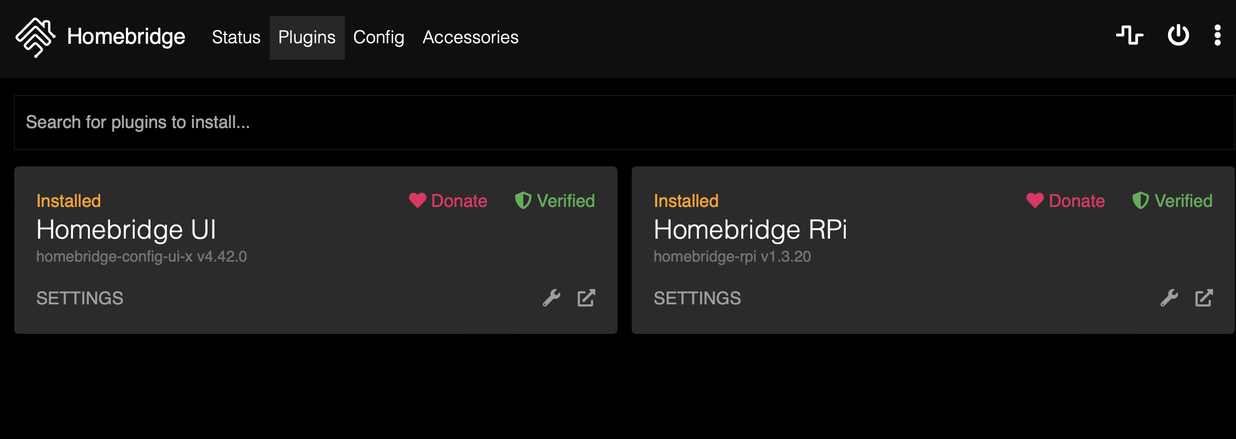Click wrench icon on Homebridge RPi card

(x=1169, y=298)
